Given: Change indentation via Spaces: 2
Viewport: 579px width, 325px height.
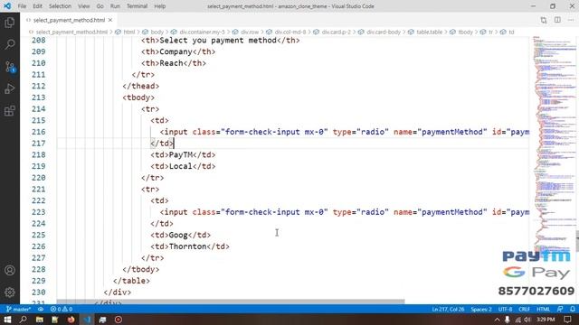Looking at the screenshot, I should click(x=481, y=309).
